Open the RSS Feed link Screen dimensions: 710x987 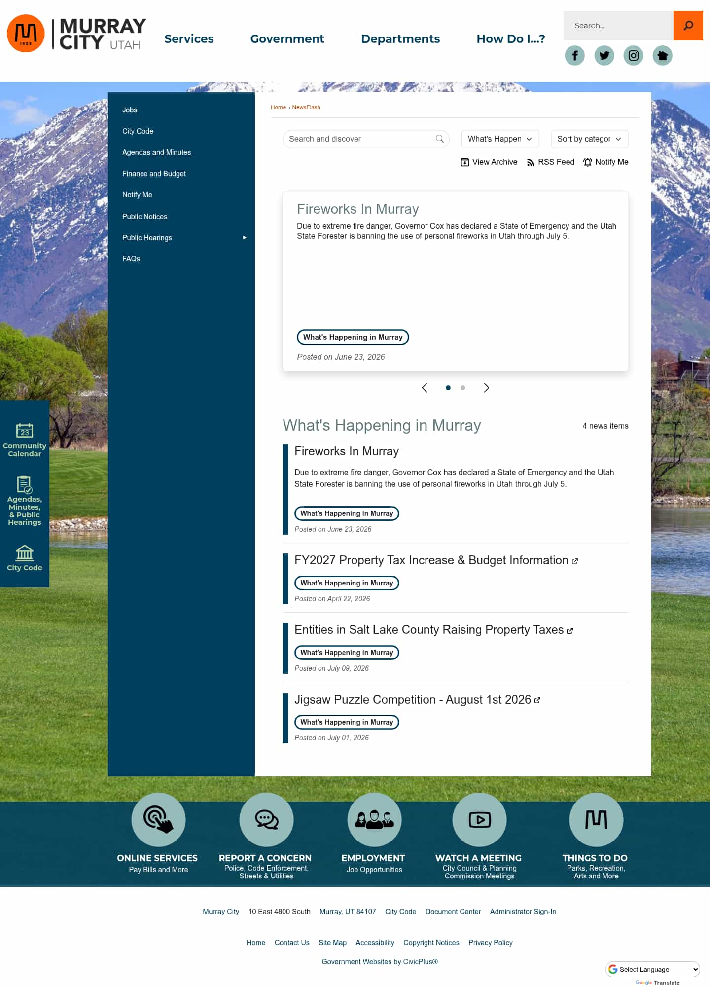pyautogui.click(x=550, y=162)
